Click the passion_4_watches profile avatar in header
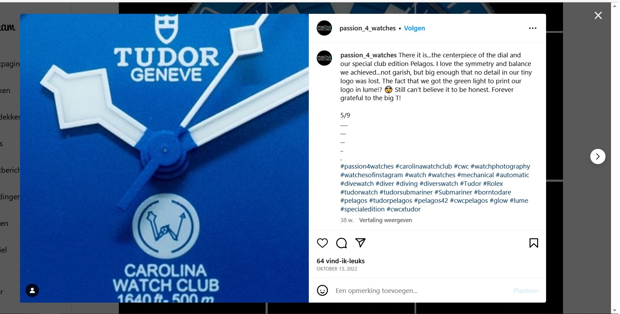Screen dimensions: 620x314 coord(324,28)
